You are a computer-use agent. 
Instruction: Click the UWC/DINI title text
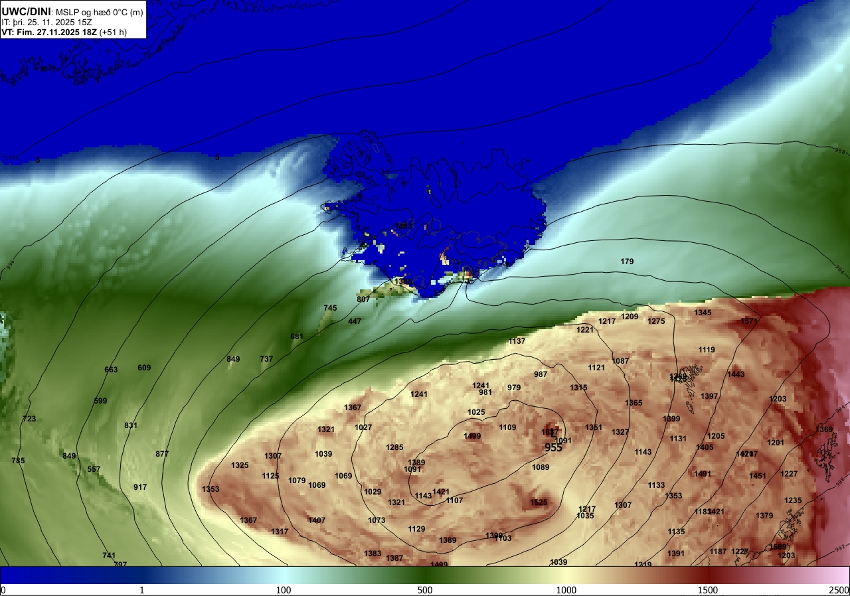[x=26, y=11]
